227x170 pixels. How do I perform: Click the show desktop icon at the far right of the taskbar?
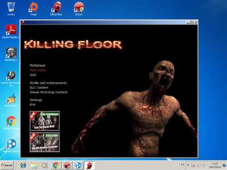224,165
